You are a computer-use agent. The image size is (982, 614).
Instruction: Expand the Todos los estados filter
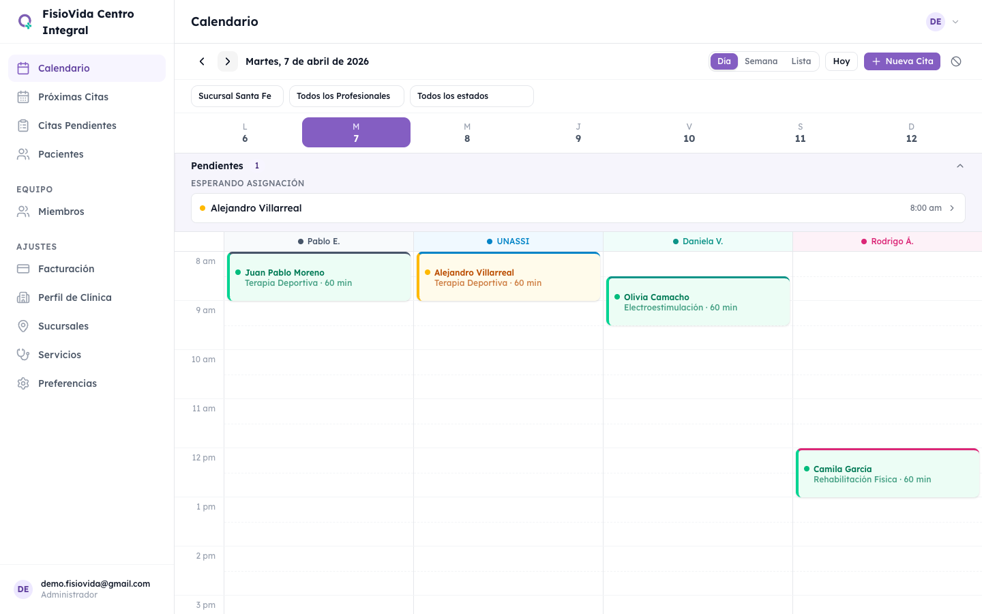[471, 96]
